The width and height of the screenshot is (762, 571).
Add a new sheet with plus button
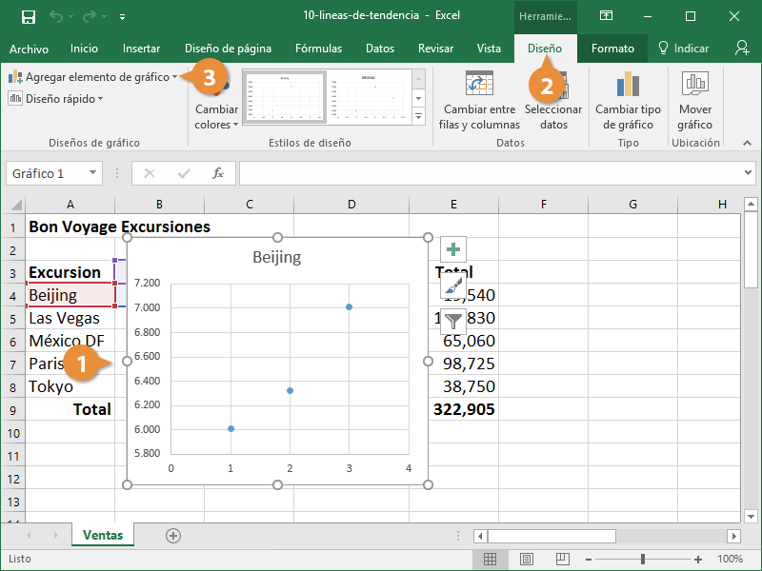point(173,536)
